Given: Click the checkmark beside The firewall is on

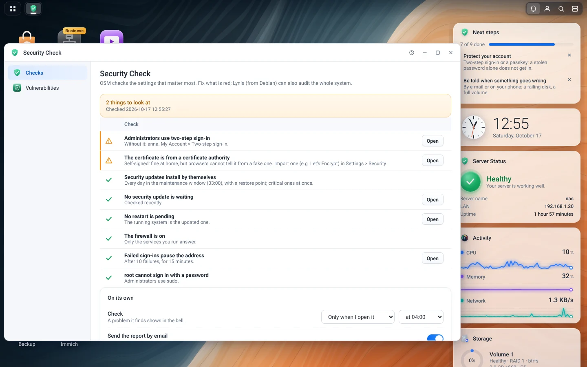Looking at the screenshot, I should click(x=109, y=239).
